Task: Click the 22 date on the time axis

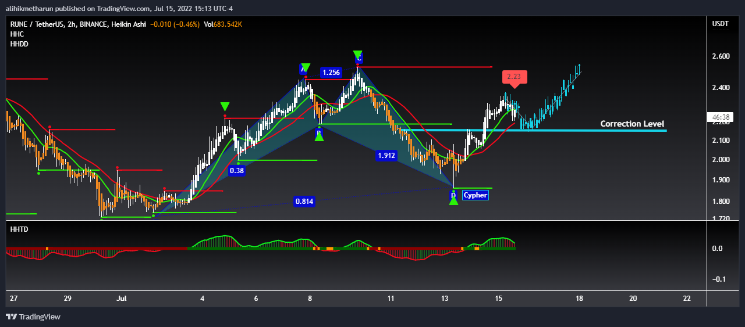Action: (687, 299)
